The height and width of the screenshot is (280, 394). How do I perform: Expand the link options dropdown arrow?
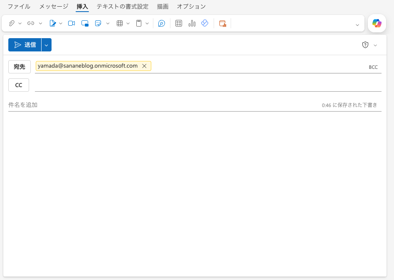[x=40, y=23]
